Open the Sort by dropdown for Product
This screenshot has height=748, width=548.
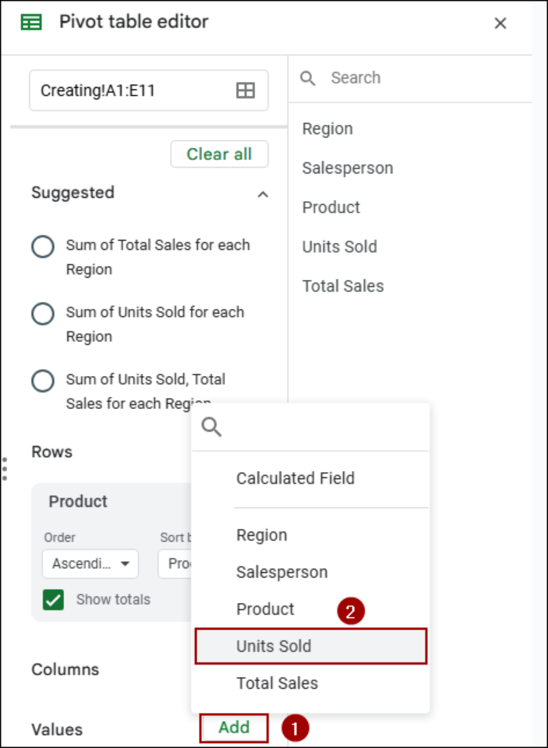coord(180,563)
